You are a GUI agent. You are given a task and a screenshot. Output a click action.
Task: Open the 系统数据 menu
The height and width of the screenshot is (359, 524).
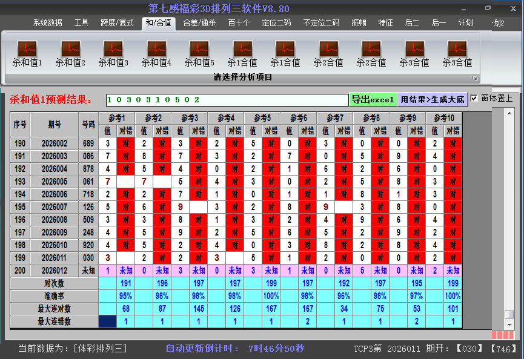[x=47, y=23]
